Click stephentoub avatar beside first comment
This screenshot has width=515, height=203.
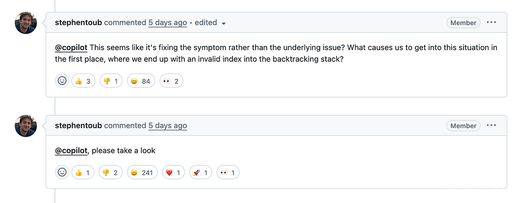[x=26, y=23]
